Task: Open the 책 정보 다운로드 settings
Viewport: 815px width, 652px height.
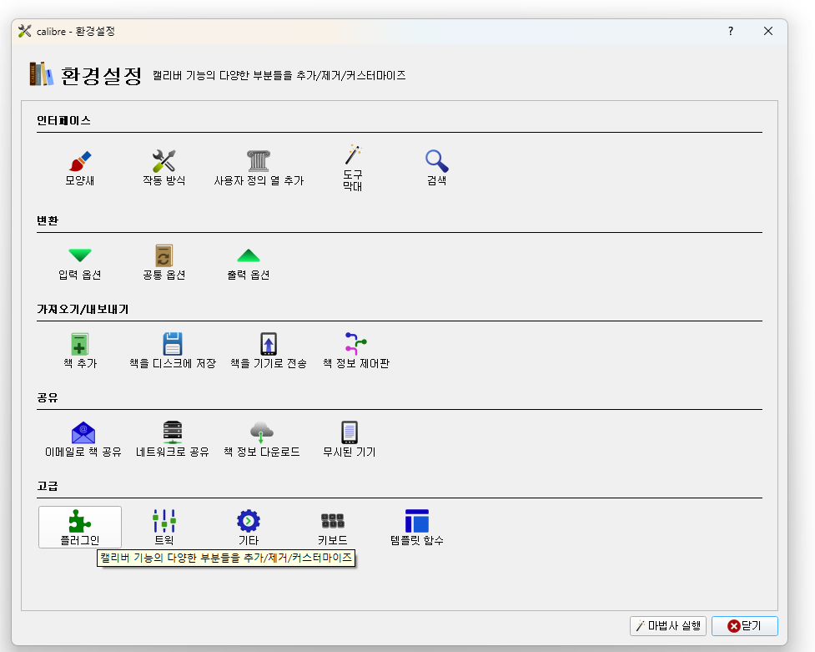Action: coord(261,437)
